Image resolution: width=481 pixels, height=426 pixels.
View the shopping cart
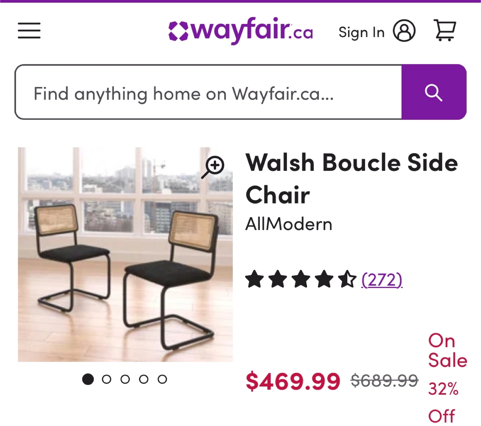tap(445, 31)
